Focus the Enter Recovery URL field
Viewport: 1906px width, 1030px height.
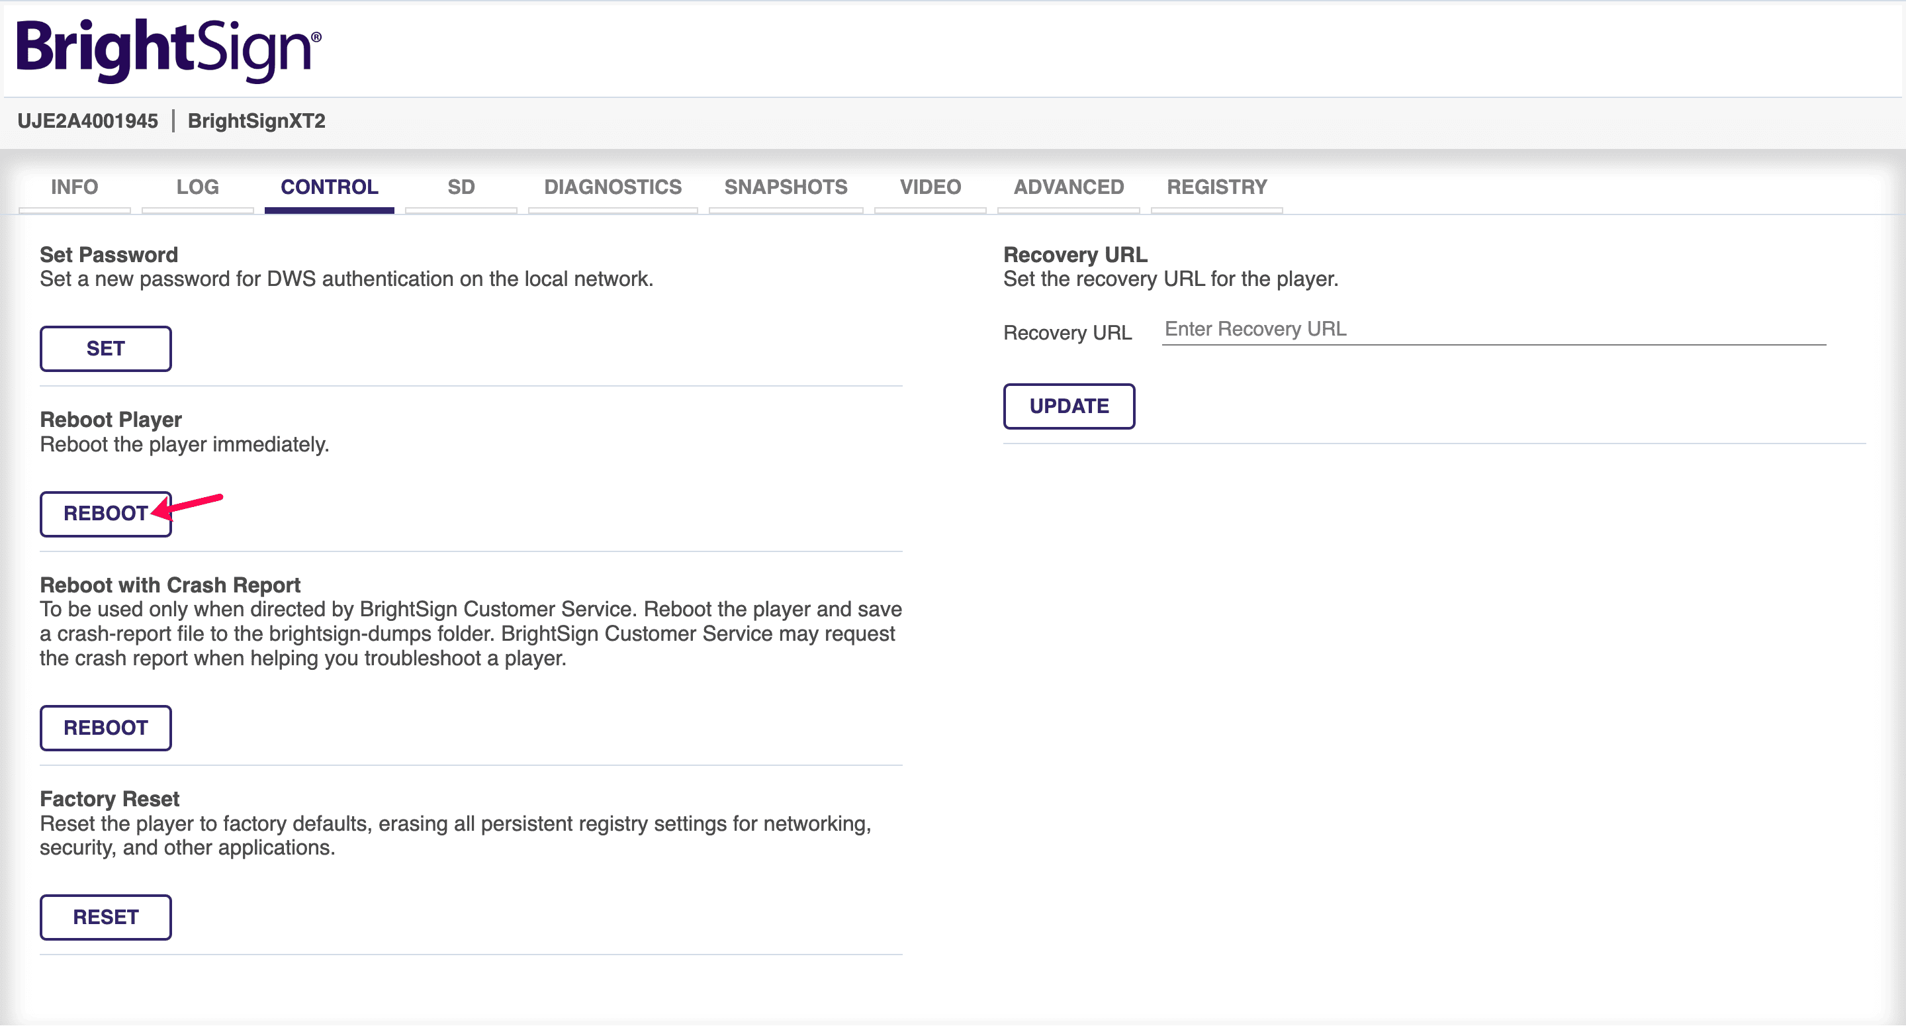1493,329
